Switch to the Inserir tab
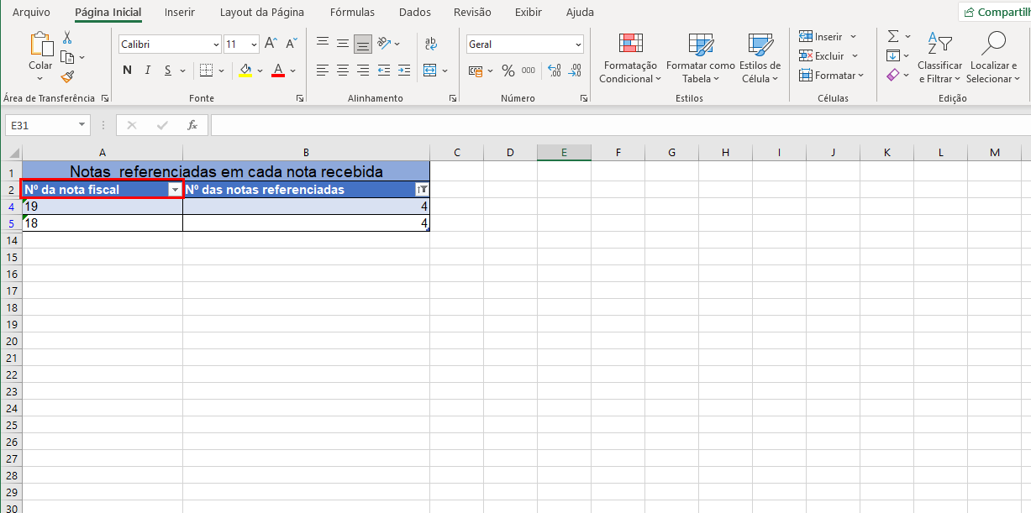This screenshot has width=1031, height=513. pos(180,13)
